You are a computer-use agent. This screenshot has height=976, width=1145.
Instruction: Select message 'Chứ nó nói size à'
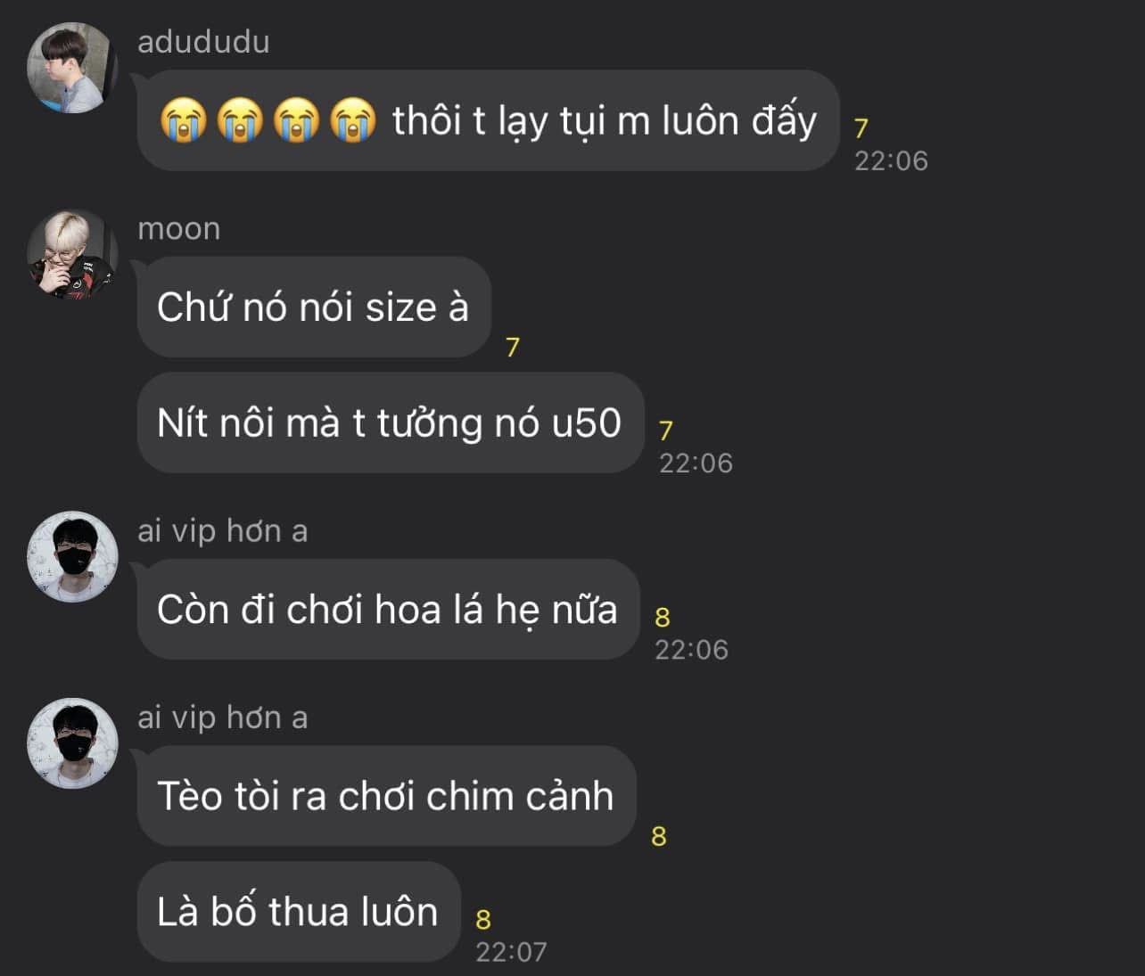point(314,308)
